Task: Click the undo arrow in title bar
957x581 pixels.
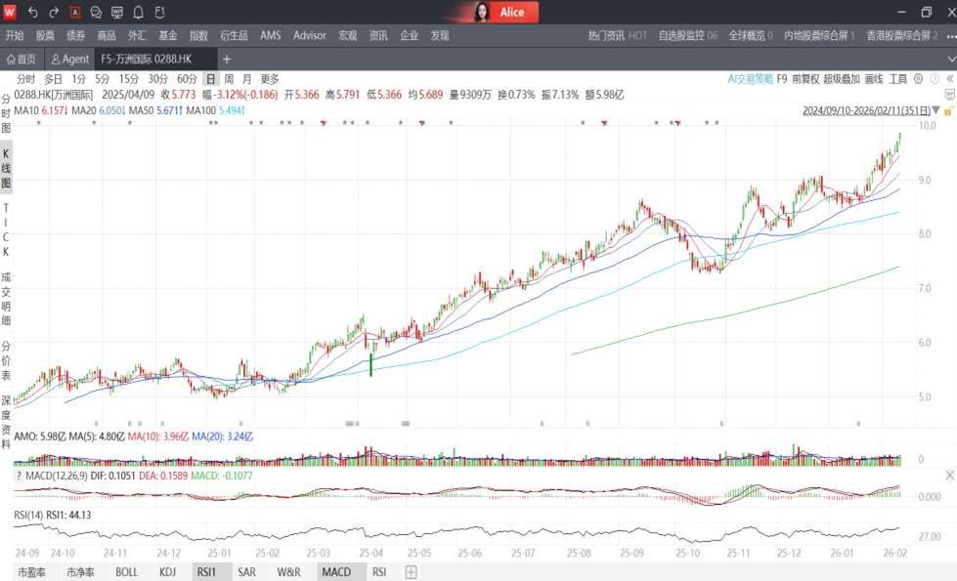Action: point(32,13)
